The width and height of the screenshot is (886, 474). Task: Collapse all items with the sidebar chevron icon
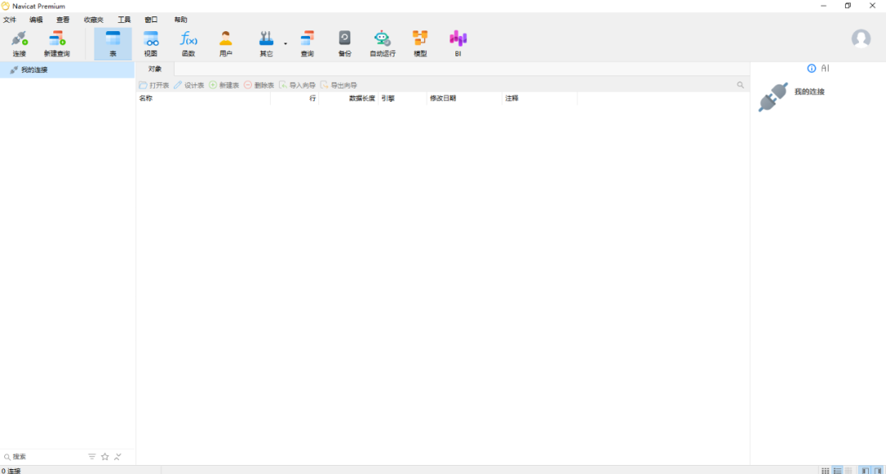pyautogui.click(x=118, y=457)
